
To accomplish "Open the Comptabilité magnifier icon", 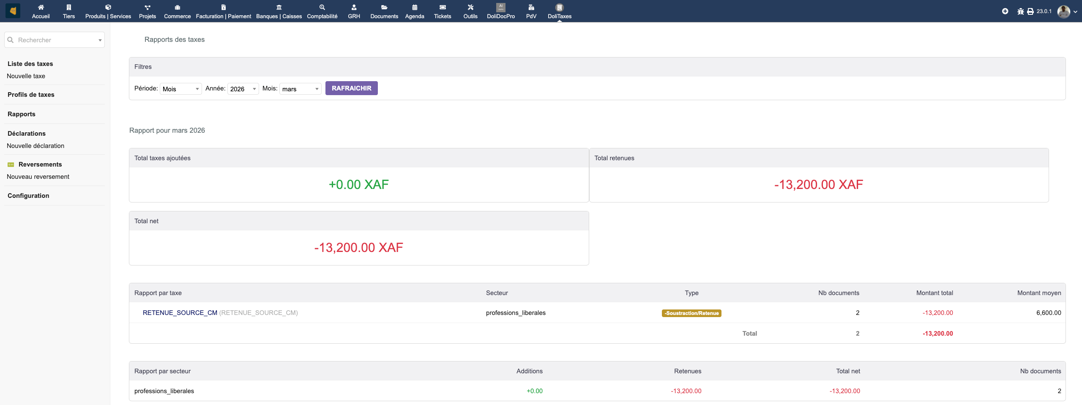I will point(322,7).
